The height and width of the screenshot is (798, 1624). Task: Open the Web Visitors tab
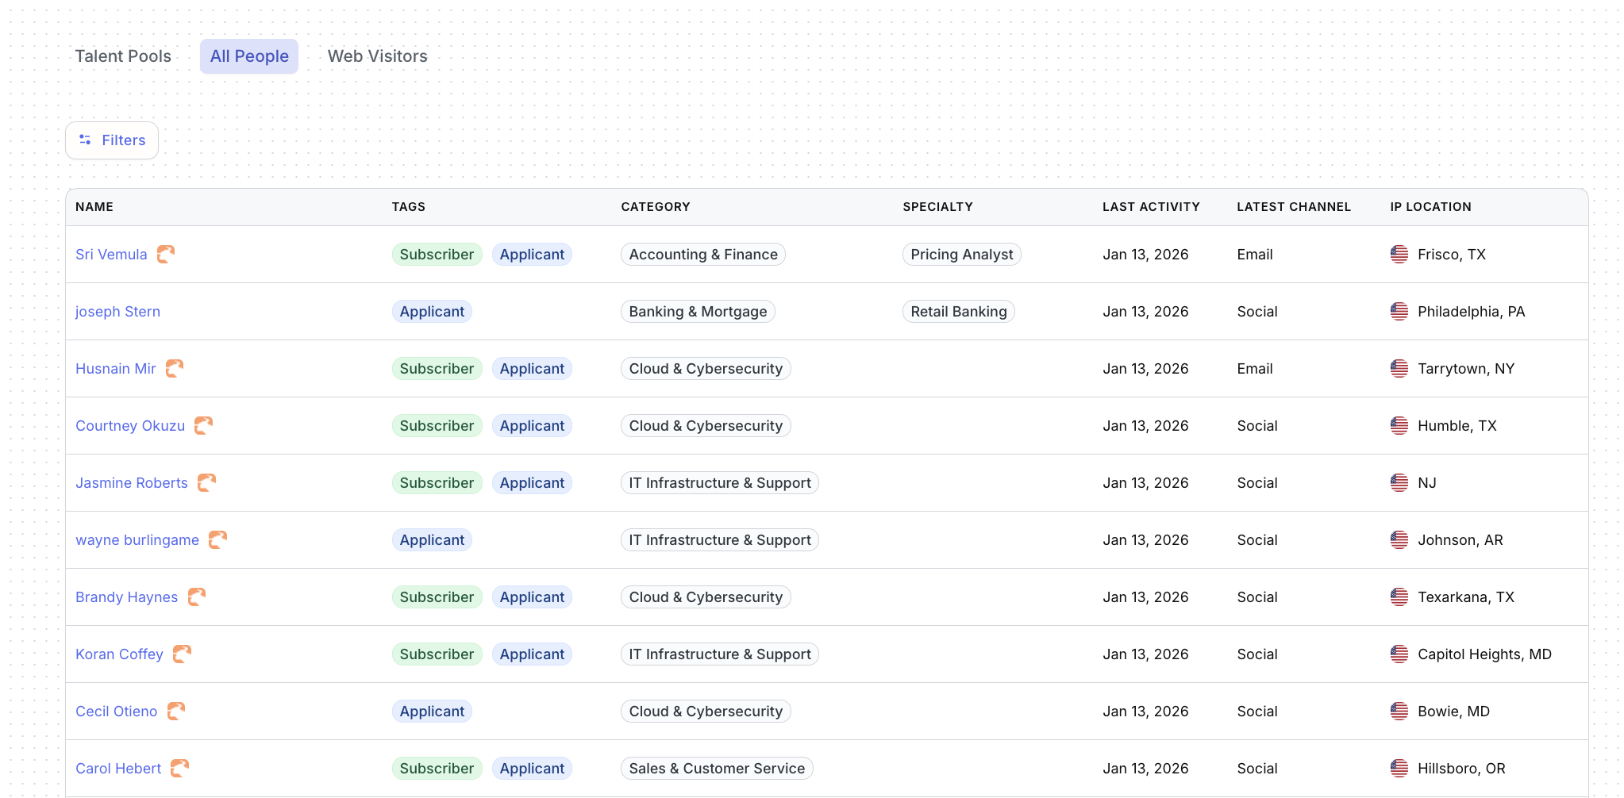[377, 56]
